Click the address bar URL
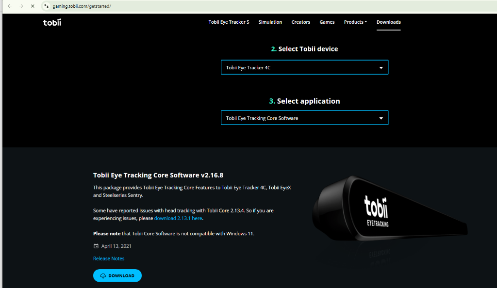The image size is (497, 288). 82,6
